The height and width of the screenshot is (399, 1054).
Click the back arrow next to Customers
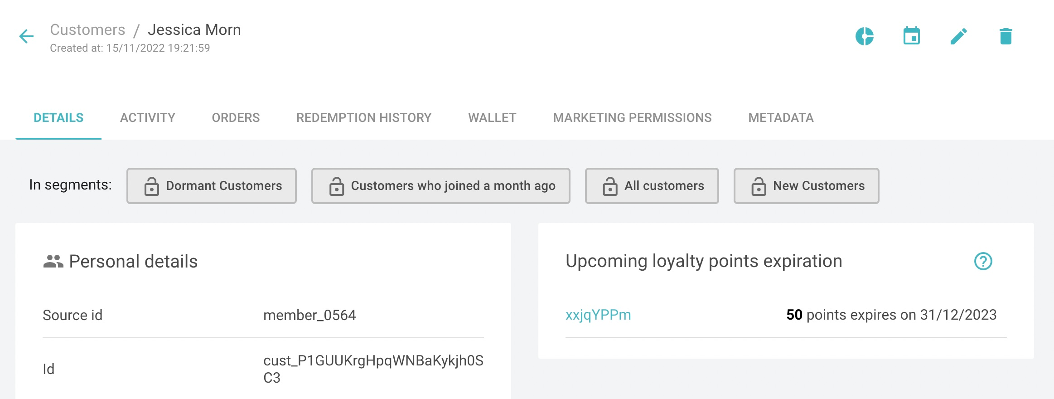[x=26, y=36]
